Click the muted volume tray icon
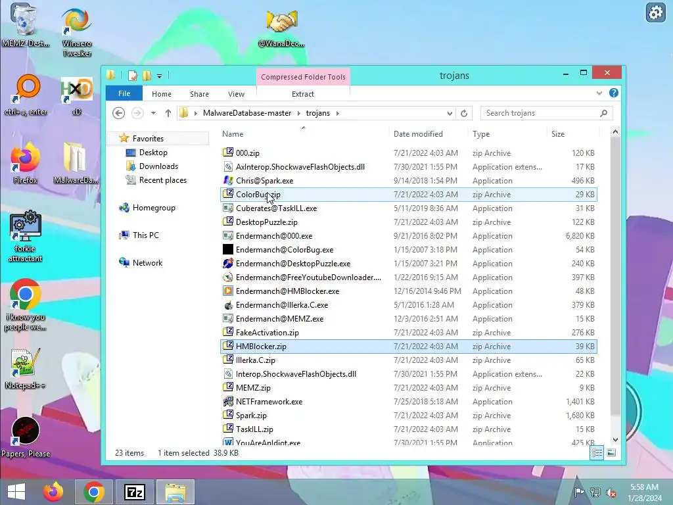The width and height of the screenshot is (673, 505). [x=611, y=493]
